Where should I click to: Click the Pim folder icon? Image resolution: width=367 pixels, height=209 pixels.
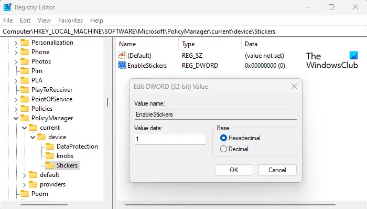[x=24, y=71]
